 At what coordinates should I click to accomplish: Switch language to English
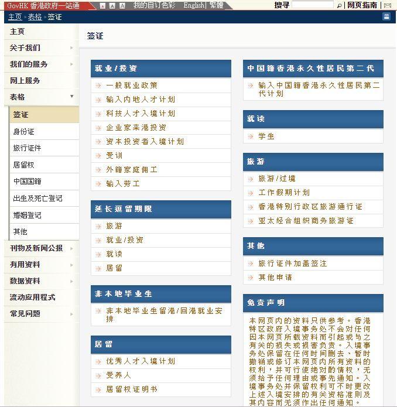[194, 5]
